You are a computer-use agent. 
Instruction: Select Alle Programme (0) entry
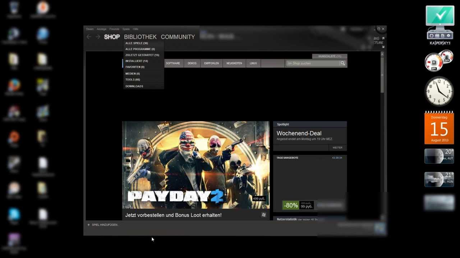click(x=140, y=49)
